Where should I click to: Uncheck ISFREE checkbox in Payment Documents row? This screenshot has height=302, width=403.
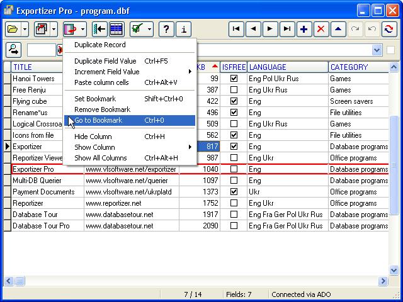(234, 192)
